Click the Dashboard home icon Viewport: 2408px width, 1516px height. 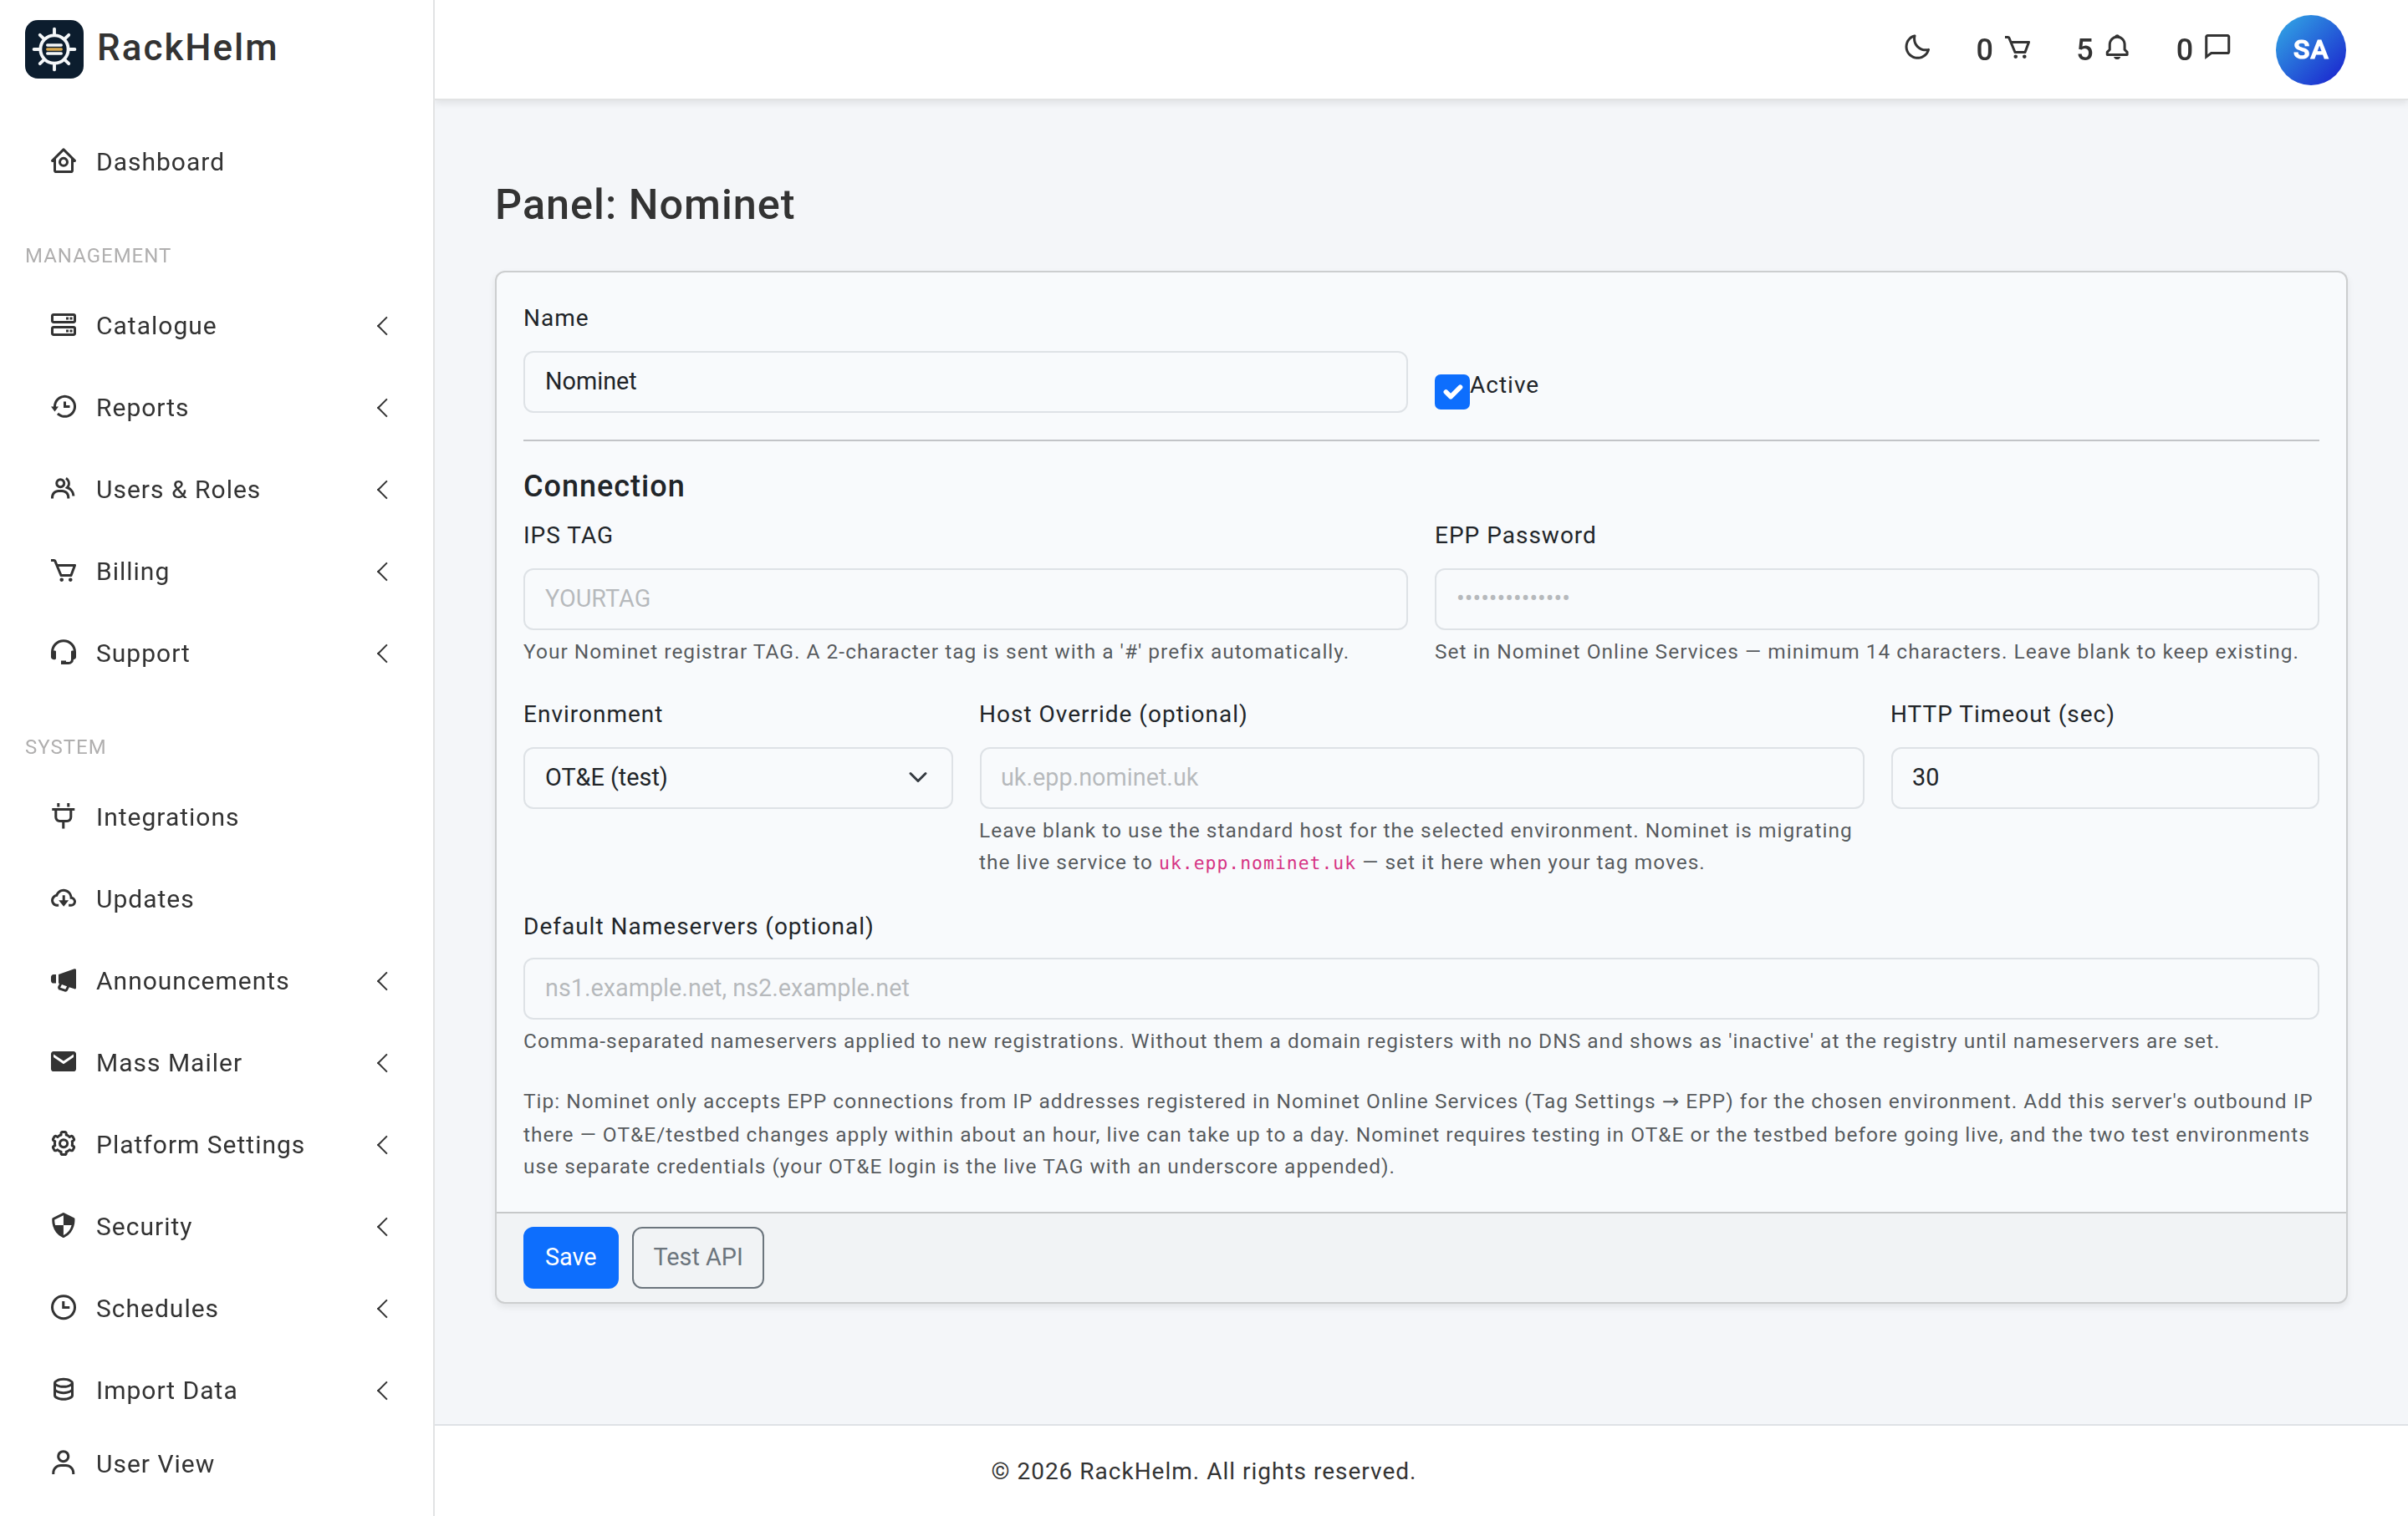tap(63, 161)
